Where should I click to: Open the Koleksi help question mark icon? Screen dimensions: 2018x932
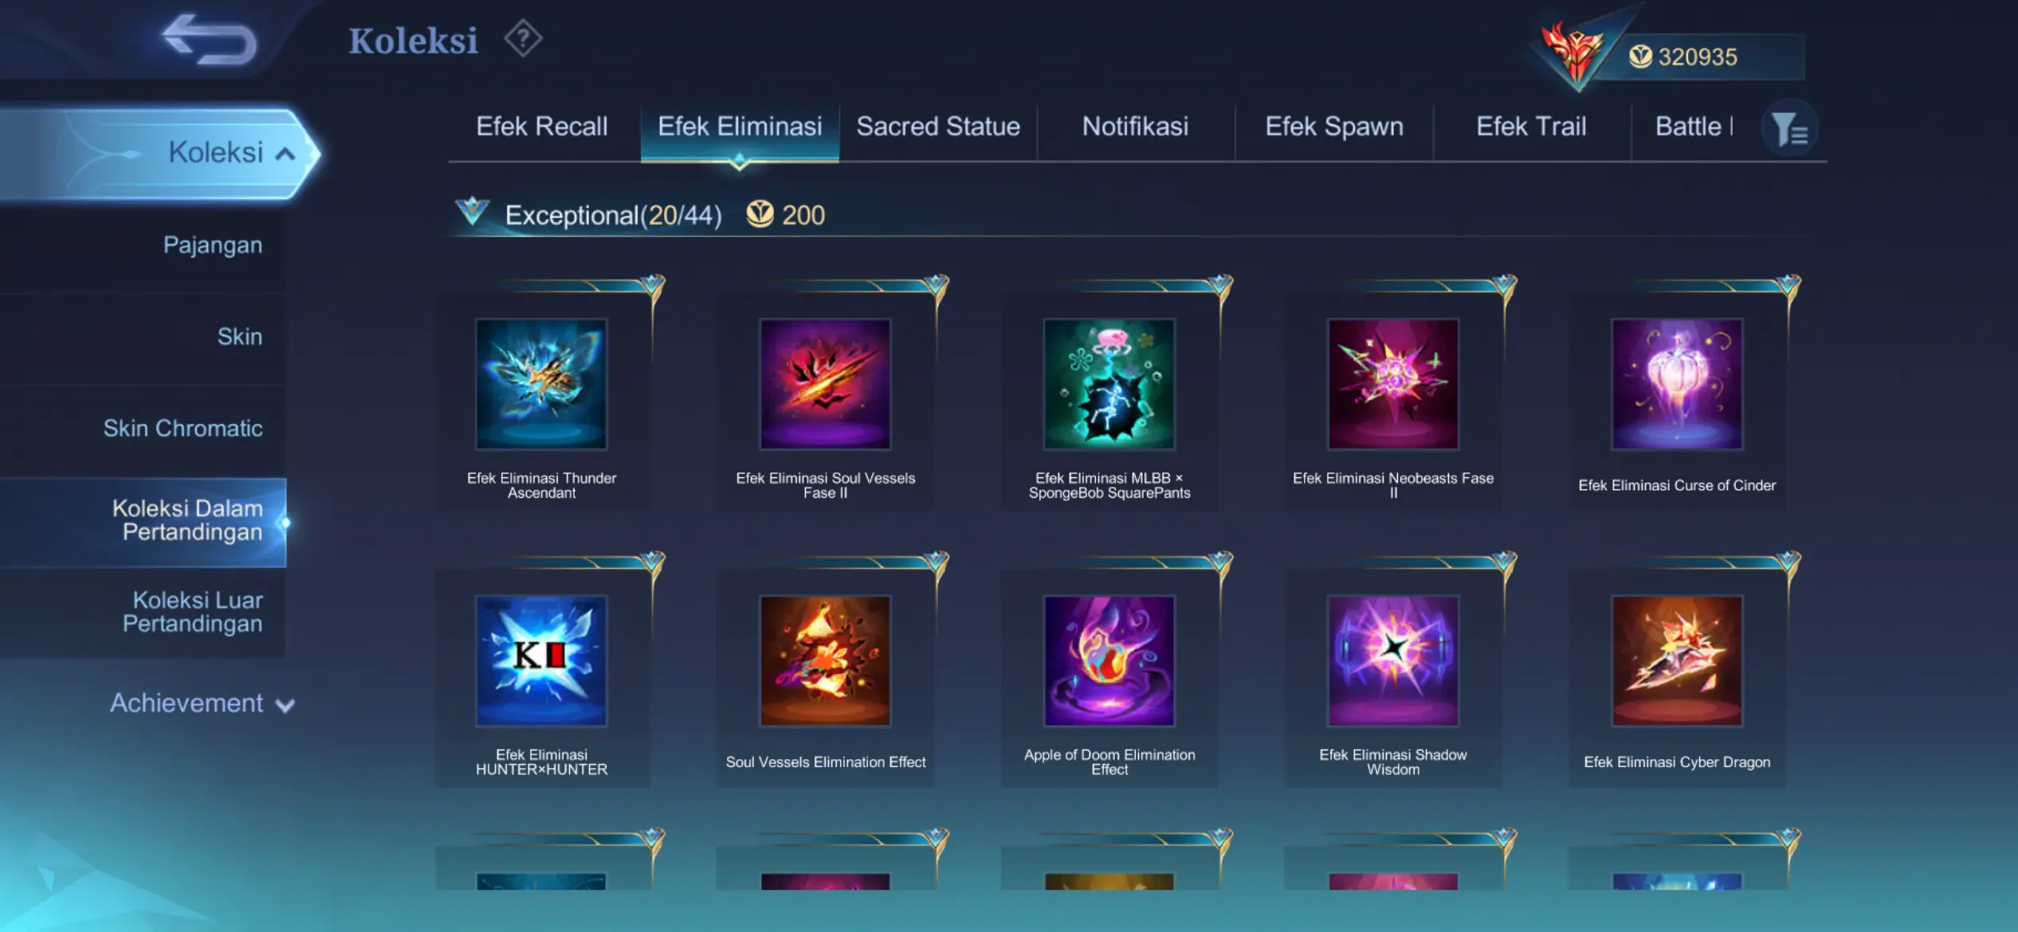523,38
